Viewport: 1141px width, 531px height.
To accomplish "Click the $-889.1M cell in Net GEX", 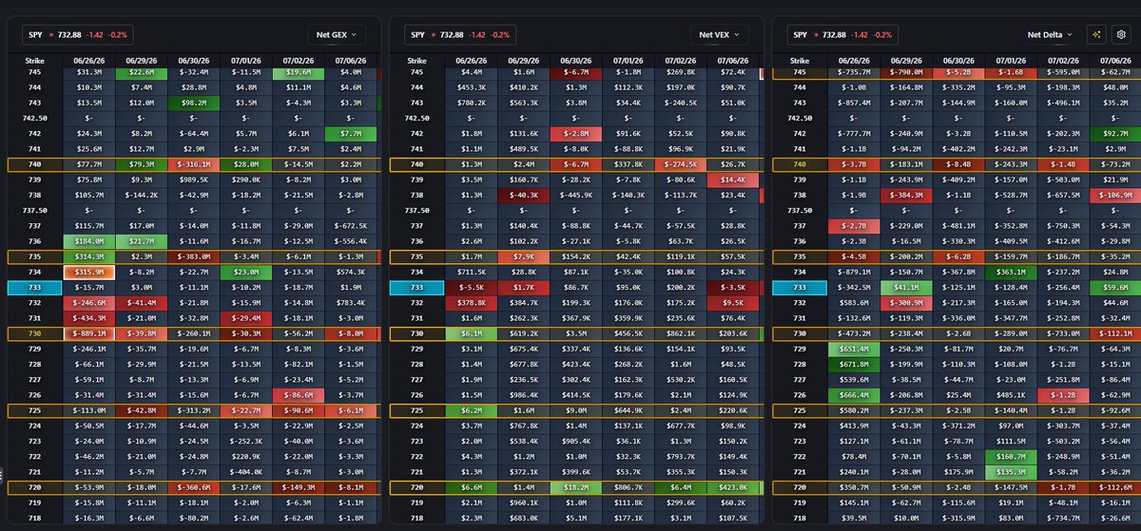I will click(88, 333).
